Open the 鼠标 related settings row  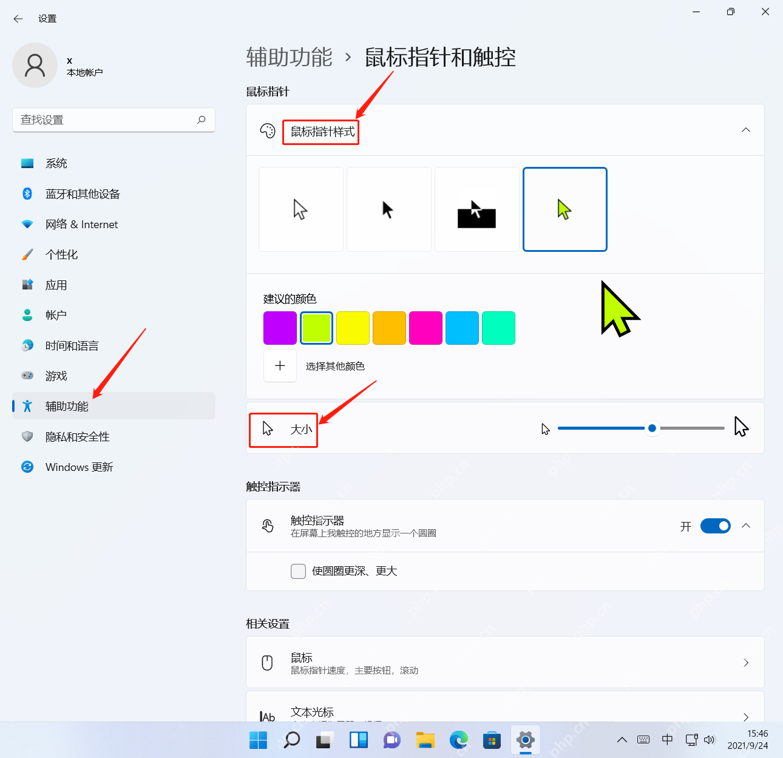[x=505, y=662]
